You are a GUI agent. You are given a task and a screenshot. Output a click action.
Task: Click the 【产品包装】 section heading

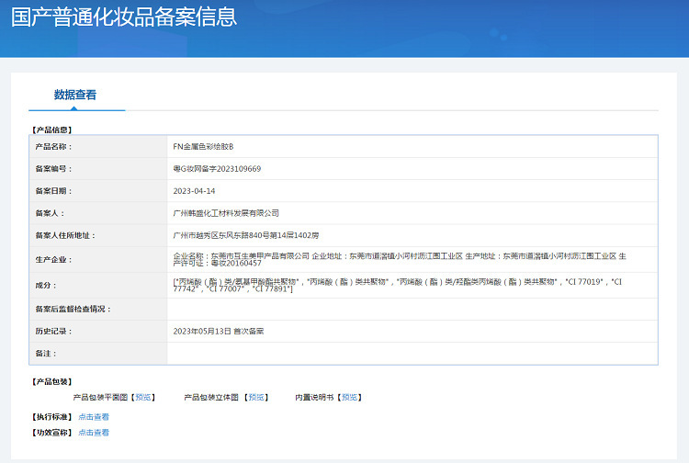(x=51, y=382)
